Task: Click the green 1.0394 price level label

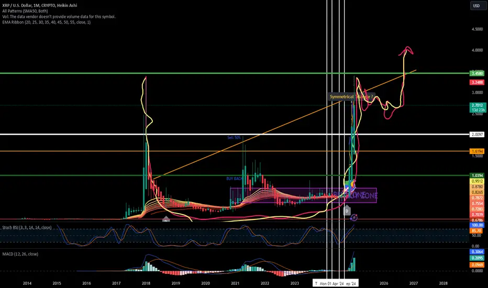Action: [x=477, y=175]
